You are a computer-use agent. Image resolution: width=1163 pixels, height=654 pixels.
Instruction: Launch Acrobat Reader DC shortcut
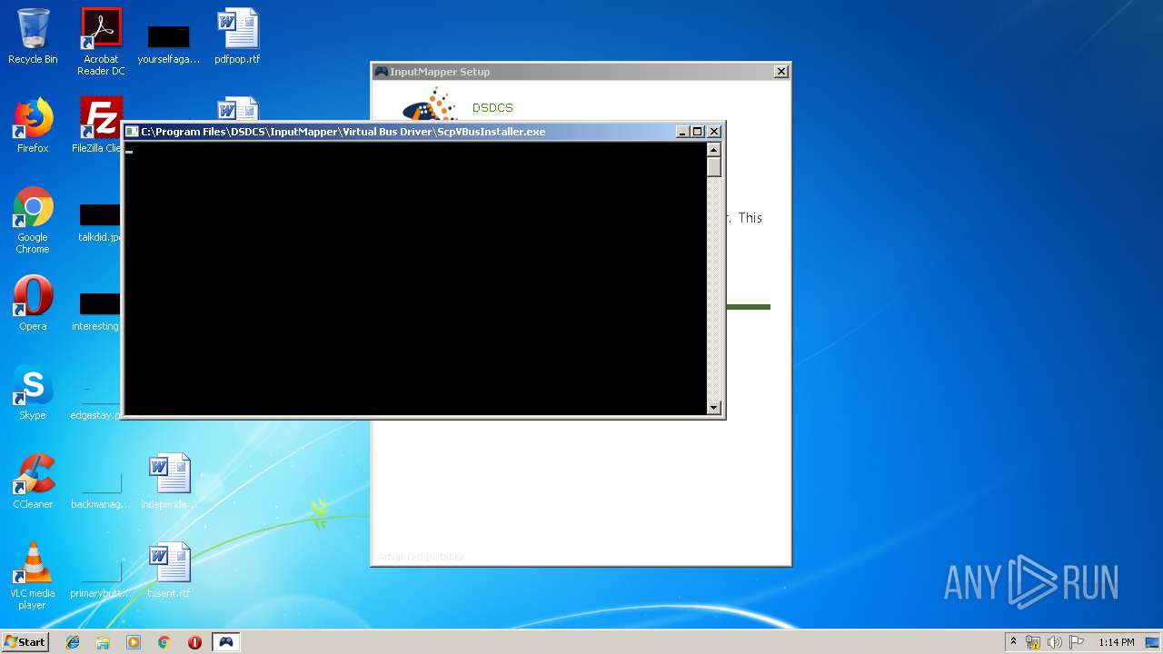pyautogui.click(x=101, y=42)
